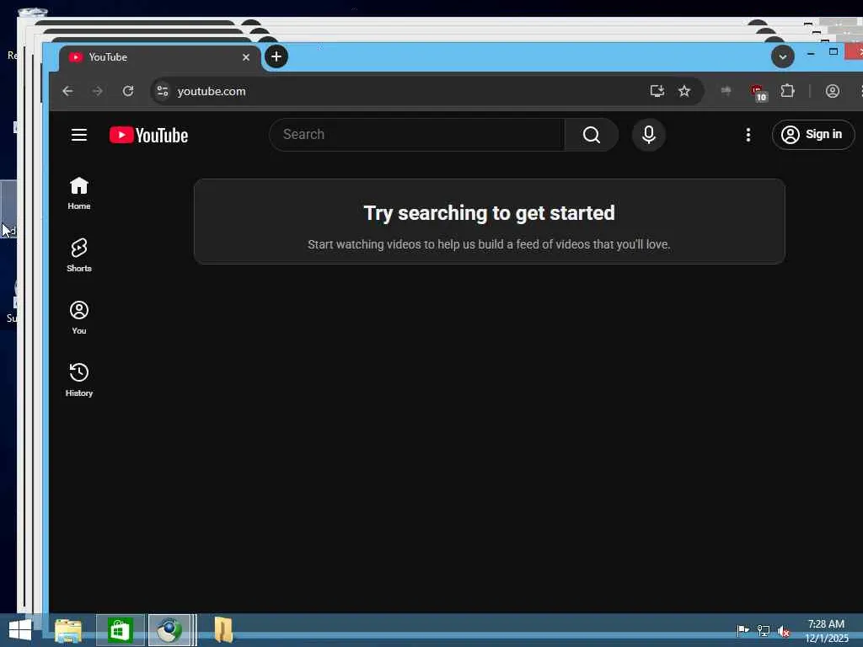Screen dimensions: 863x647
Task: Open YouTube settings three-dot menu
Action: tap(748, 135)
